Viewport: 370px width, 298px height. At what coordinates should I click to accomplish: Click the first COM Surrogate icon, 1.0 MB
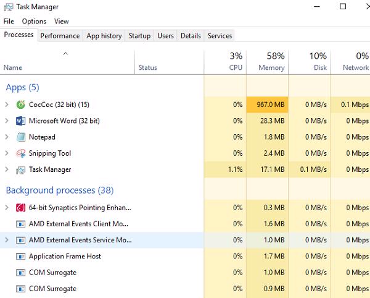[x=20, y=273]
